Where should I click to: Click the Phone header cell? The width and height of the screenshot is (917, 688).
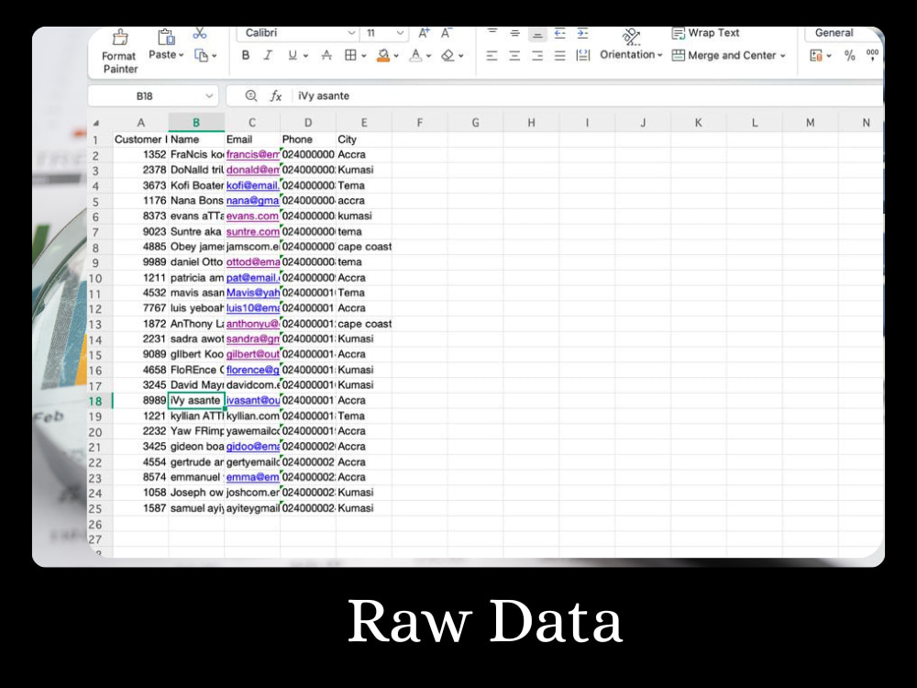308,139
